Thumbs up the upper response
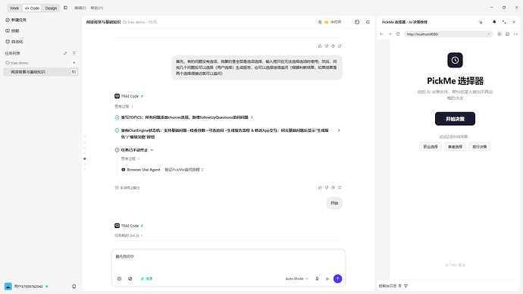The image size is (523, 294). tap(320, 46)
